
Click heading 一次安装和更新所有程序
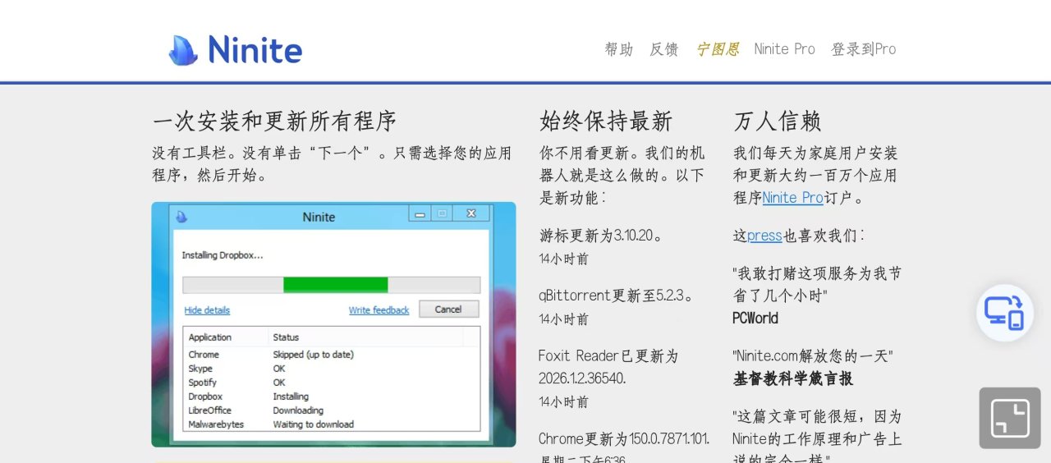coord(274,121)
